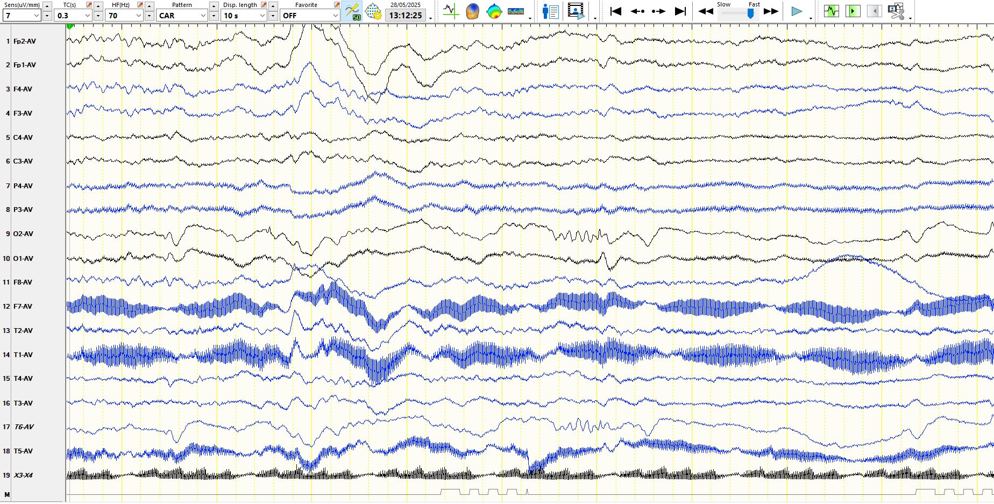Open the electrode montage settings icon
The image size is (994, 504).
373,11
